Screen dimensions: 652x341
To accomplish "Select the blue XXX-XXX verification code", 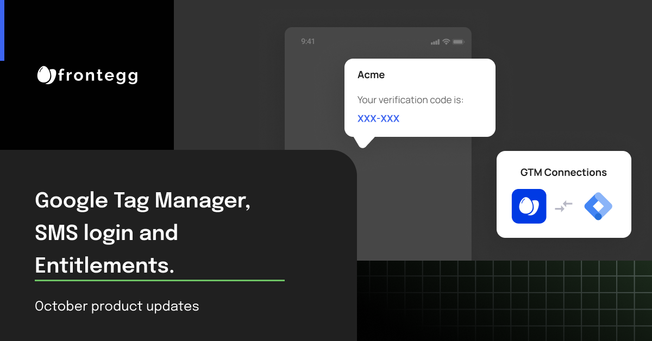I will point(378,118).
